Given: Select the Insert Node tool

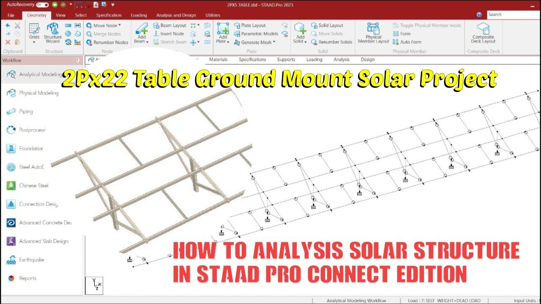Looking at the screenshot, I should pos(168,34).
